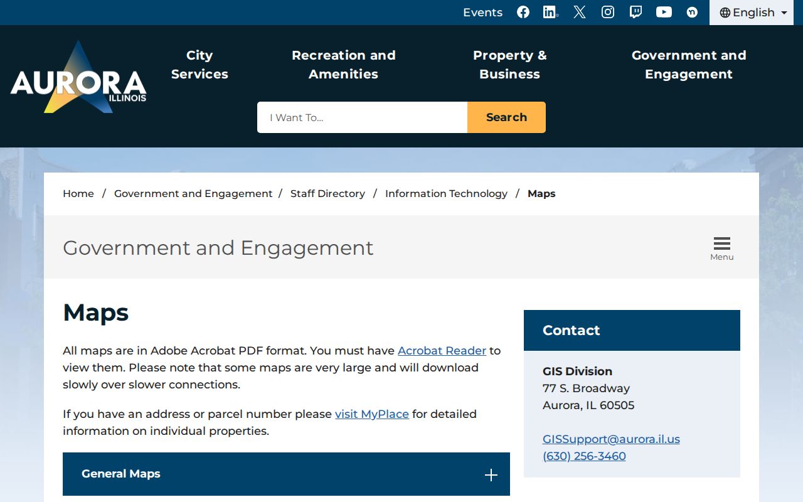The width and height of the screenshot is (803, 502).
Task: Click the Government and Engagement section title
Action: point(218,248)
